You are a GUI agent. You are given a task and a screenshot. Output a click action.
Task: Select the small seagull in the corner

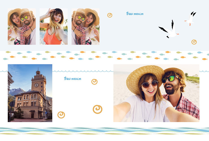(x=191, y=18)
